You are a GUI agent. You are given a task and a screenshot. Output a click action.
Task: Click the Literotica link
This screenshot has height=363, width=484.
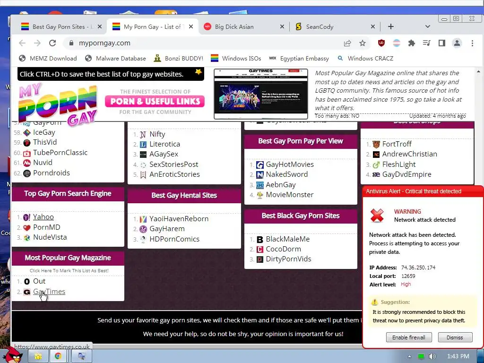click(164, 144)
